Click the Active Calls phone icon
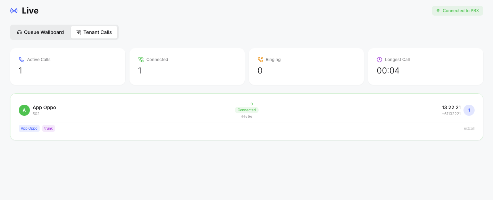493x200 pixels. (22, 60)
